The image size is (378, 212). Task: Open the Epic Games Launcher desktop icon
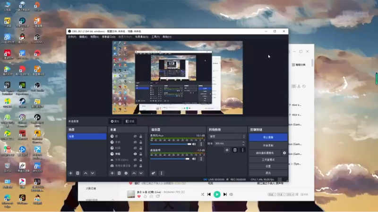click(x=8, y=88)
